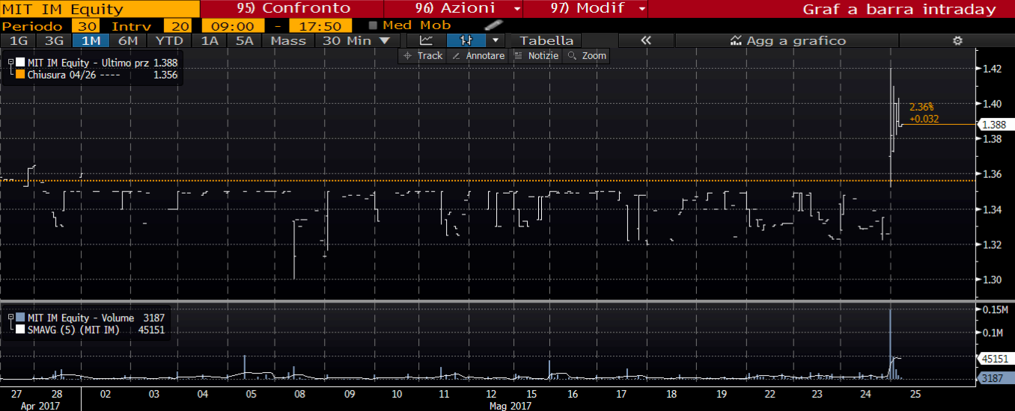Select the Zoom magnifier tool
Screen dimensions: 1015x411
(x=588, y=56)
